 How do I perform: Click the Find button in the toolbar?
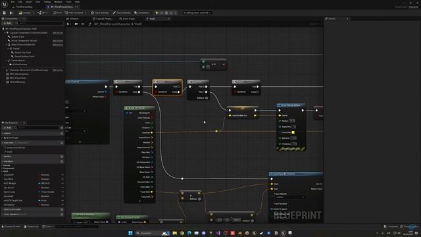(x=57, y=13)
